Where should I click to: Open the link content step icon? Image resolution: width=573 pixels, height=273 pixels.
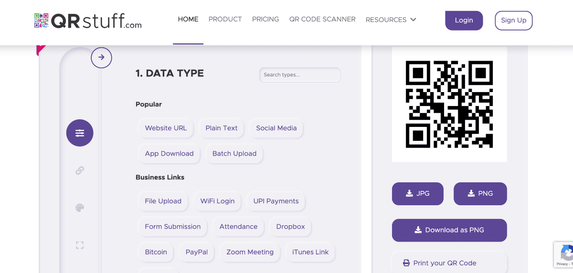tap(80, 170)
